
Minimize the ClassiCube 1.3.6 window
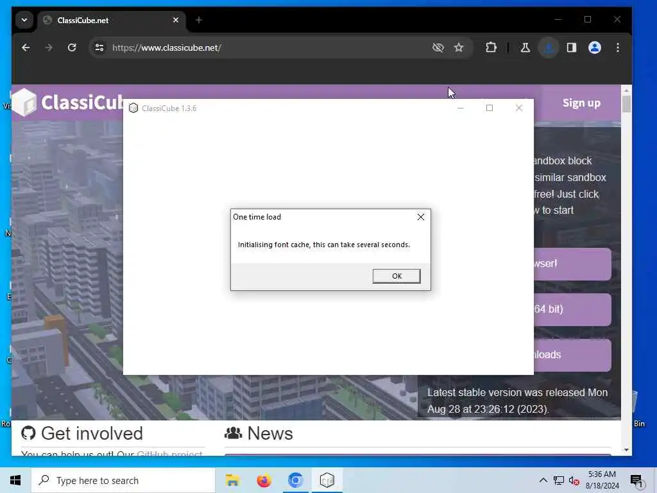point(461,108)
